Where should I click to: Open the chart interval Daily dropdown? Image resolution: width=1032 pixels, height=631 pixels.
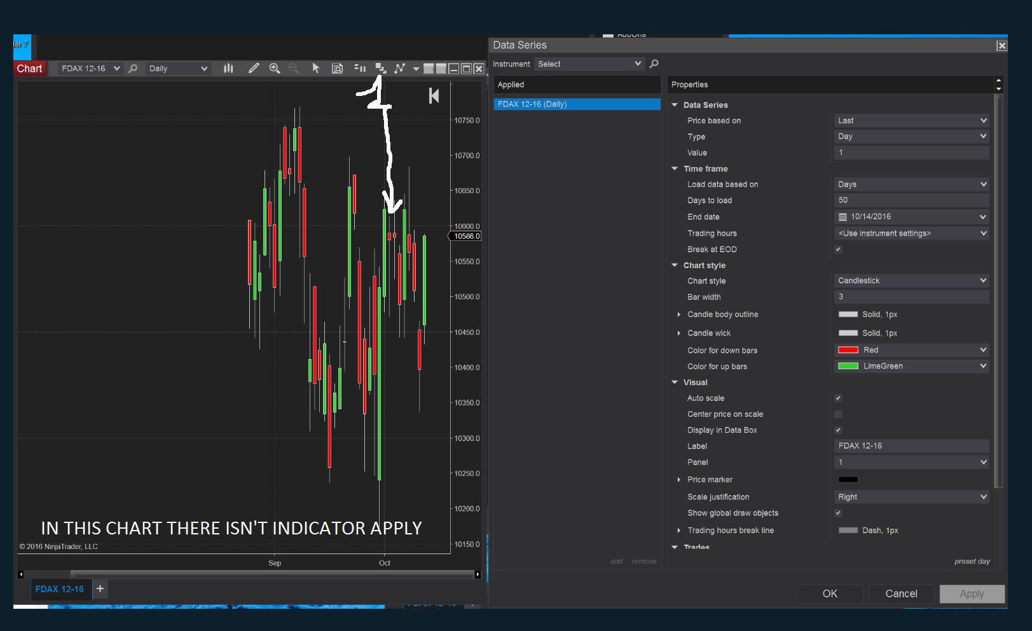[x=178, y=69]
